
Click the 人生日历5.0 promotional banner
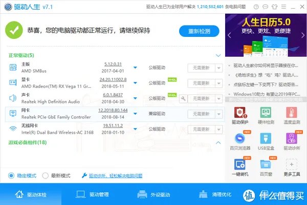point(266,35)
